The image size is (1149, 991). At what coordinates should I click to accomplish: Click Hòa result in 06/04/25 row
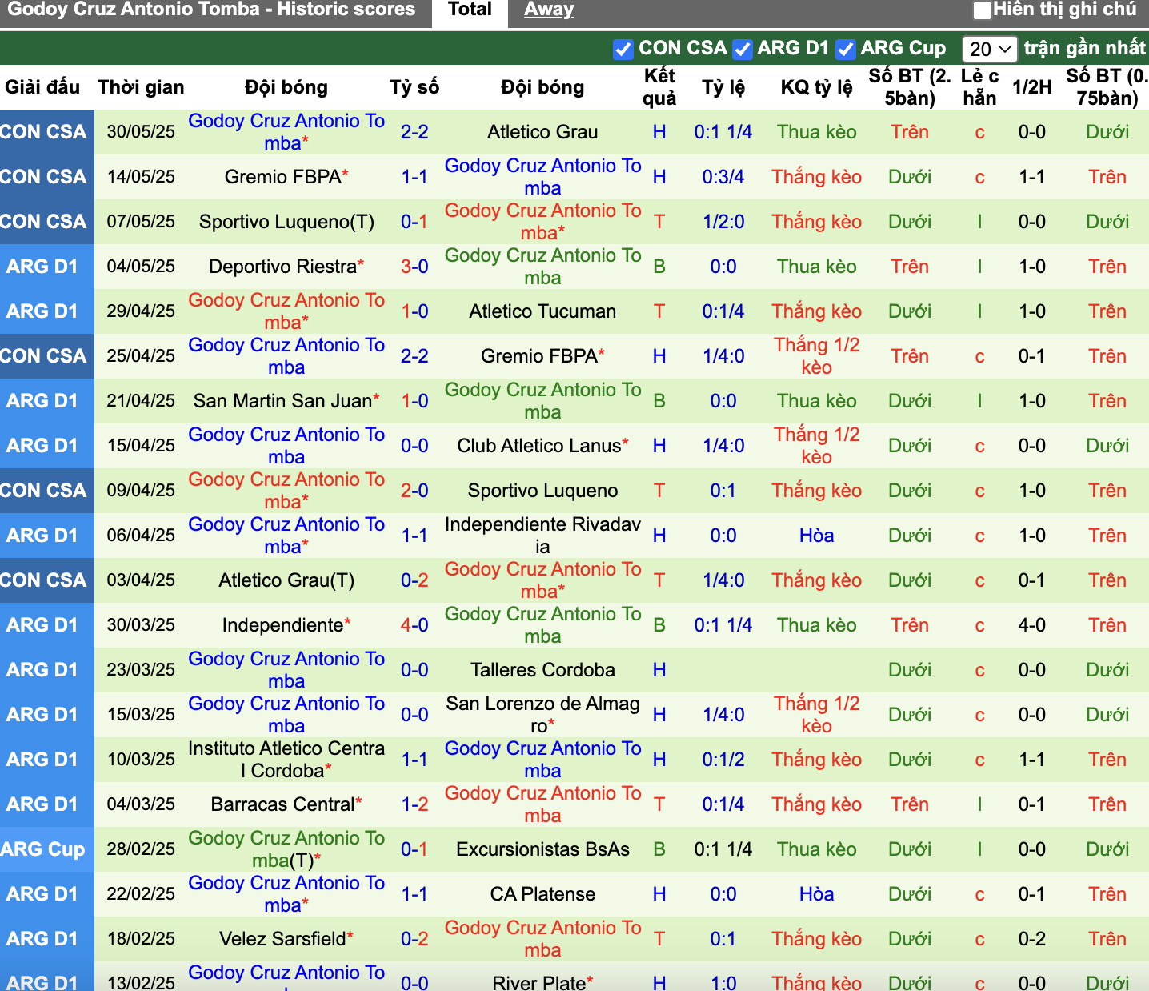point(816,536)
